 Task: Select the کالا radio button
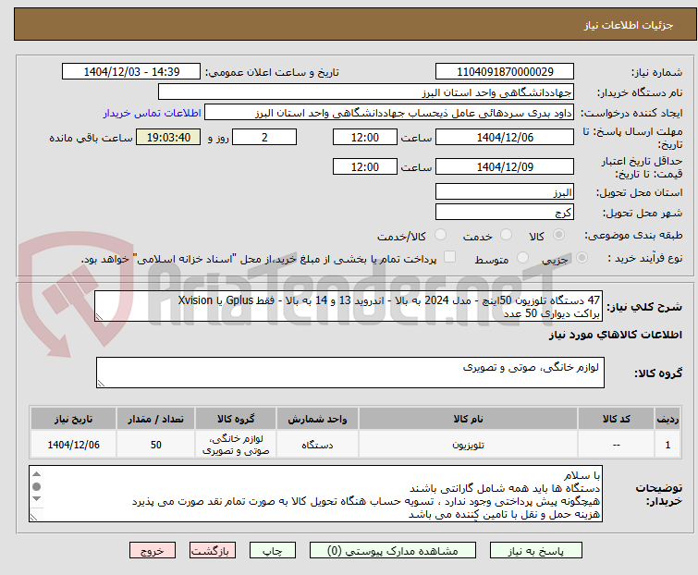pyautogui.click(x=558, y=235)
